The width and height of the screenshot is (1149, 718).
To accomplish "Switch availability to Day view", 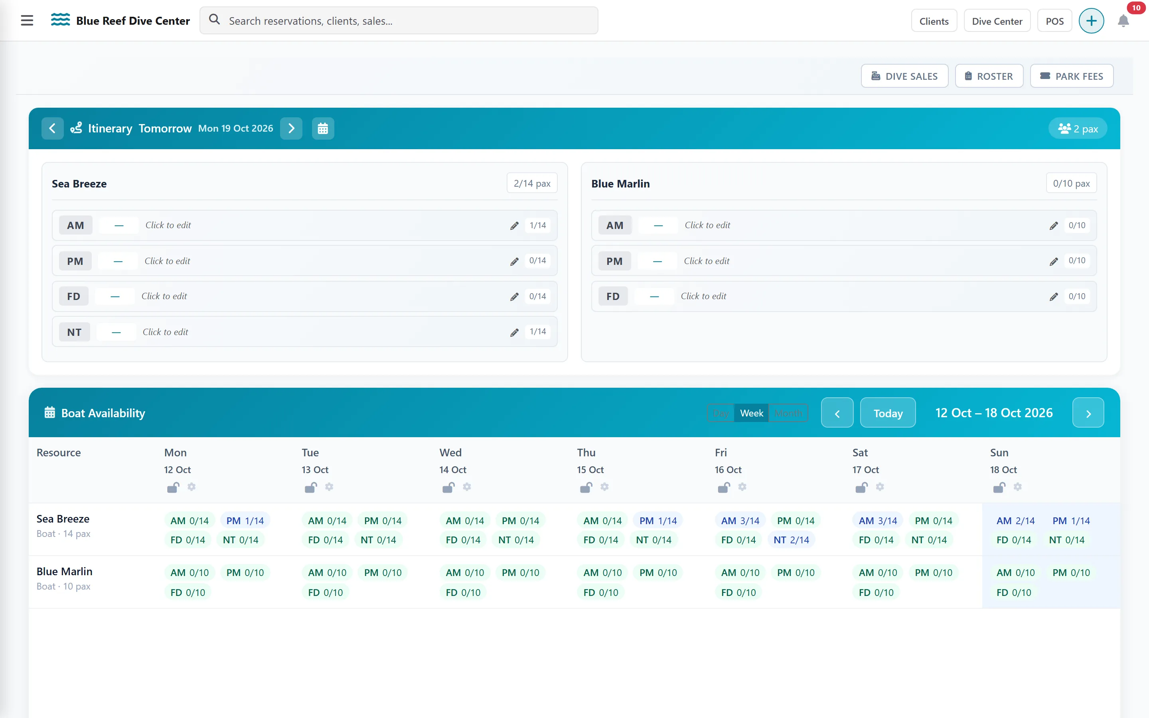I will click(721, 413).
